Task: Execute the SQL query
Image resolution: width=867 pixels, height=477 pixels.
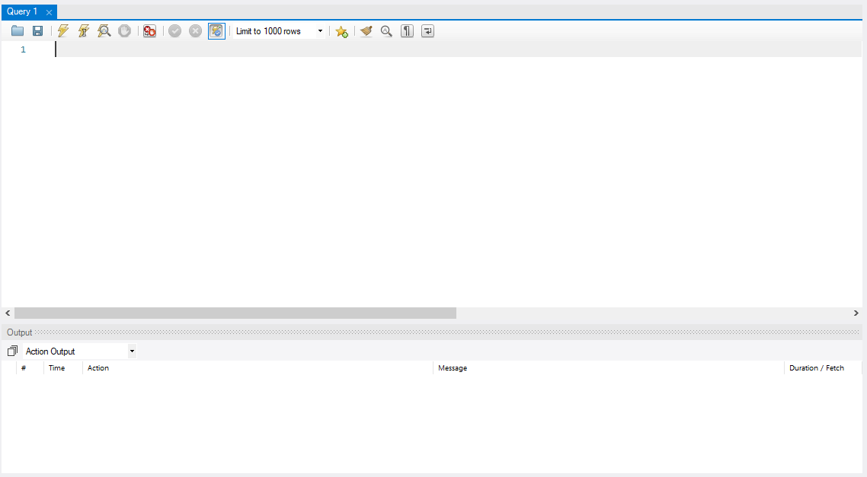Action: point(63,30)
